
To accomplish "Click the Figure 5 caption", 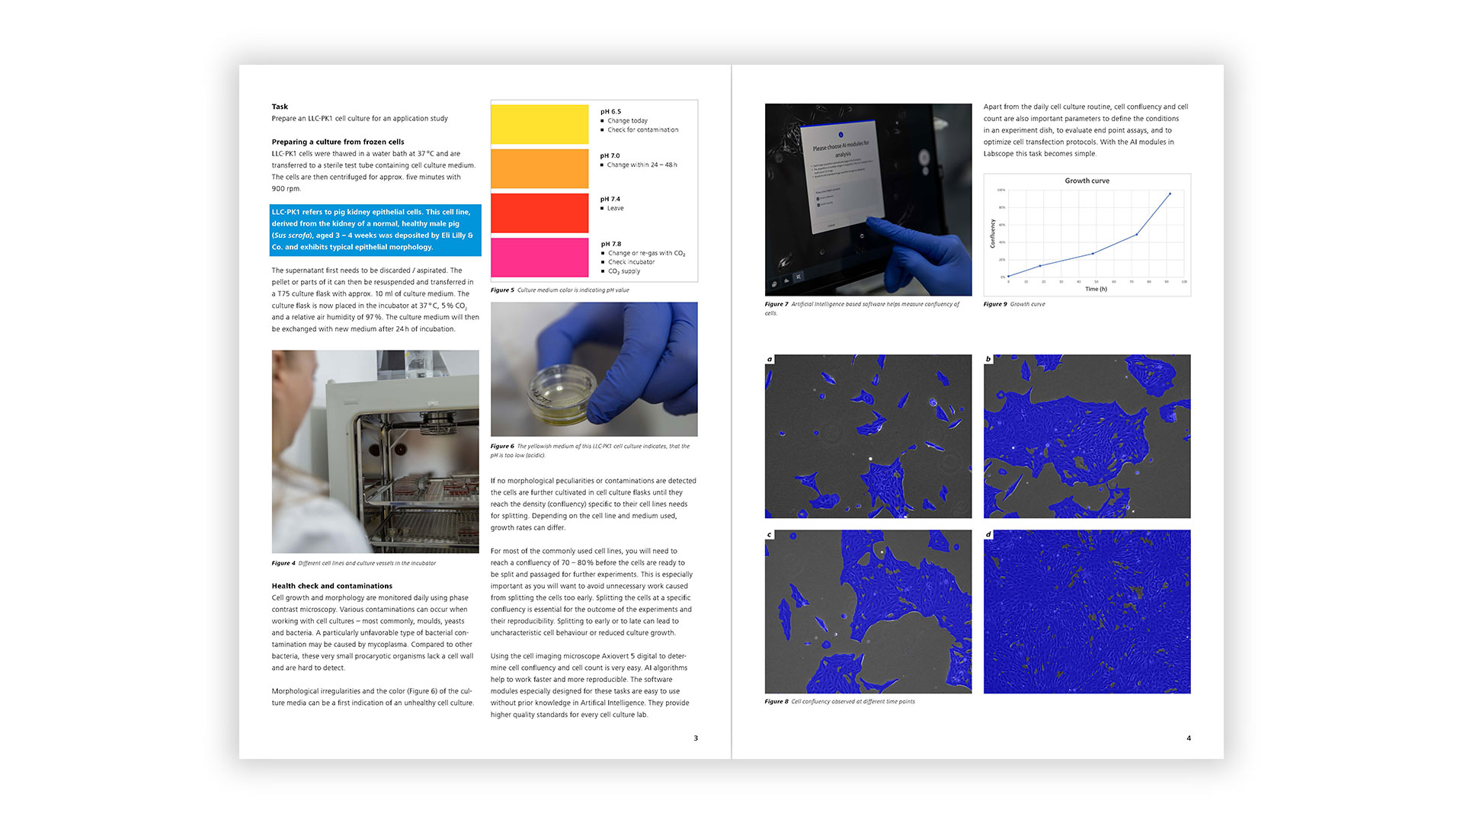I will pyautogui.click(x=560, y=290).
